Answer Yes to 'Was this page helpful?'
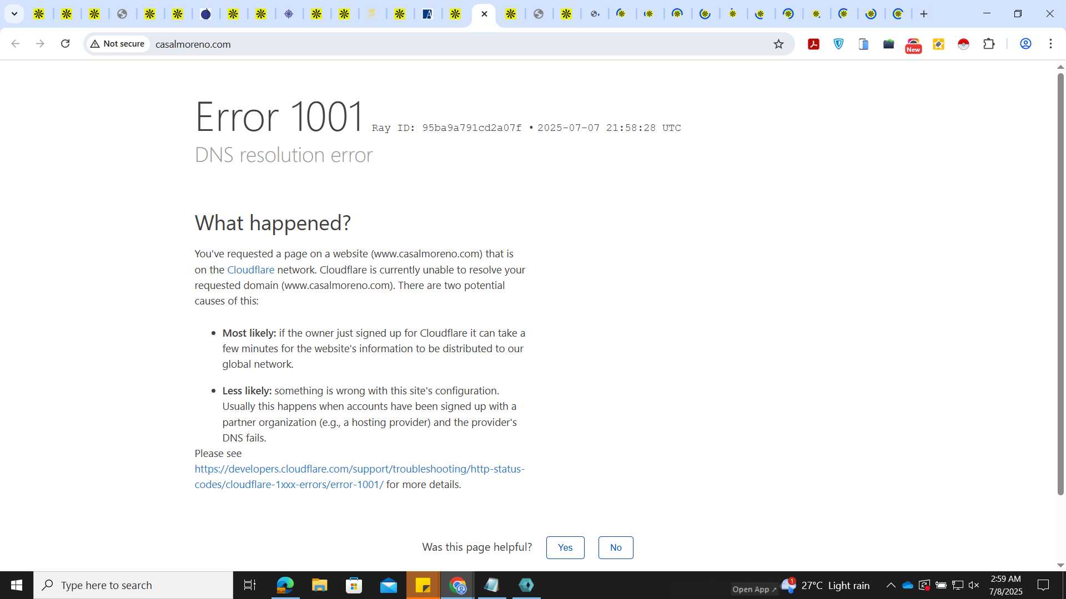1066x599 pixels. (x=565, y=547)
